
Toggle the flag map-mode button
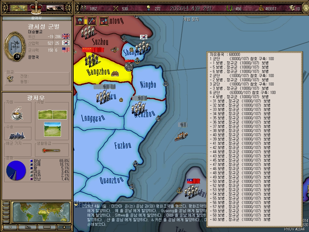coord(92,21)
